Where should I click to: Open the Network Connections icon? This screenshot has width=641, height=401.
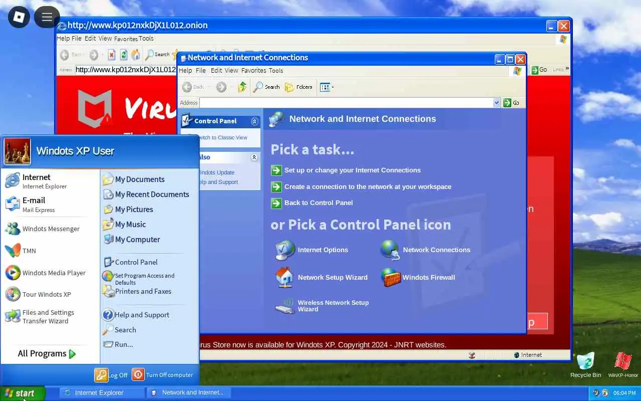[425, 250]
